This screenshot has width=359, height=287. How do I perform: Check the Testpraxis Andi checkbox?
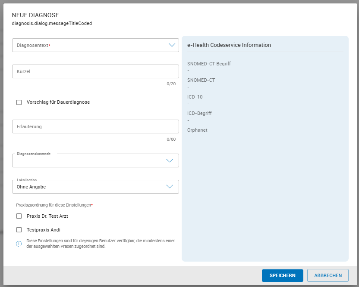click(x=19, y=230)
